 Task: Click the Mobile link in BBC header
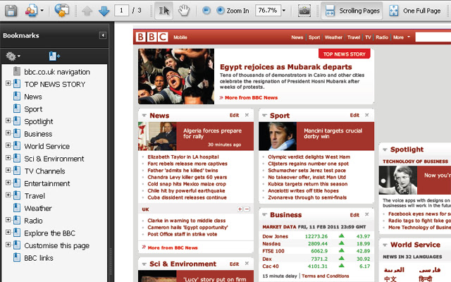(180, 37)
